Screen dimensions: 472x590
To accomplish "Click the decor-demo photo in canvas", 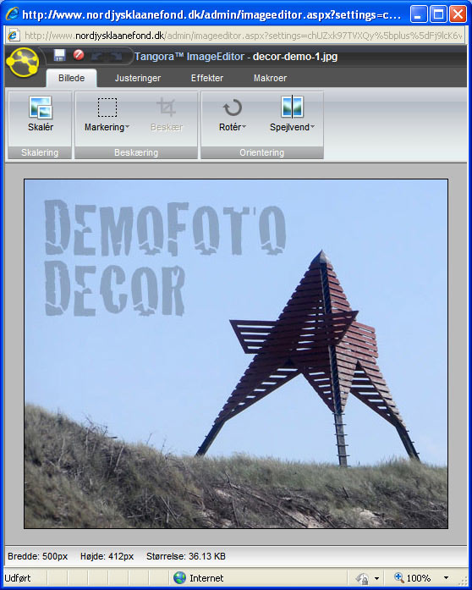I will [236, 354].
